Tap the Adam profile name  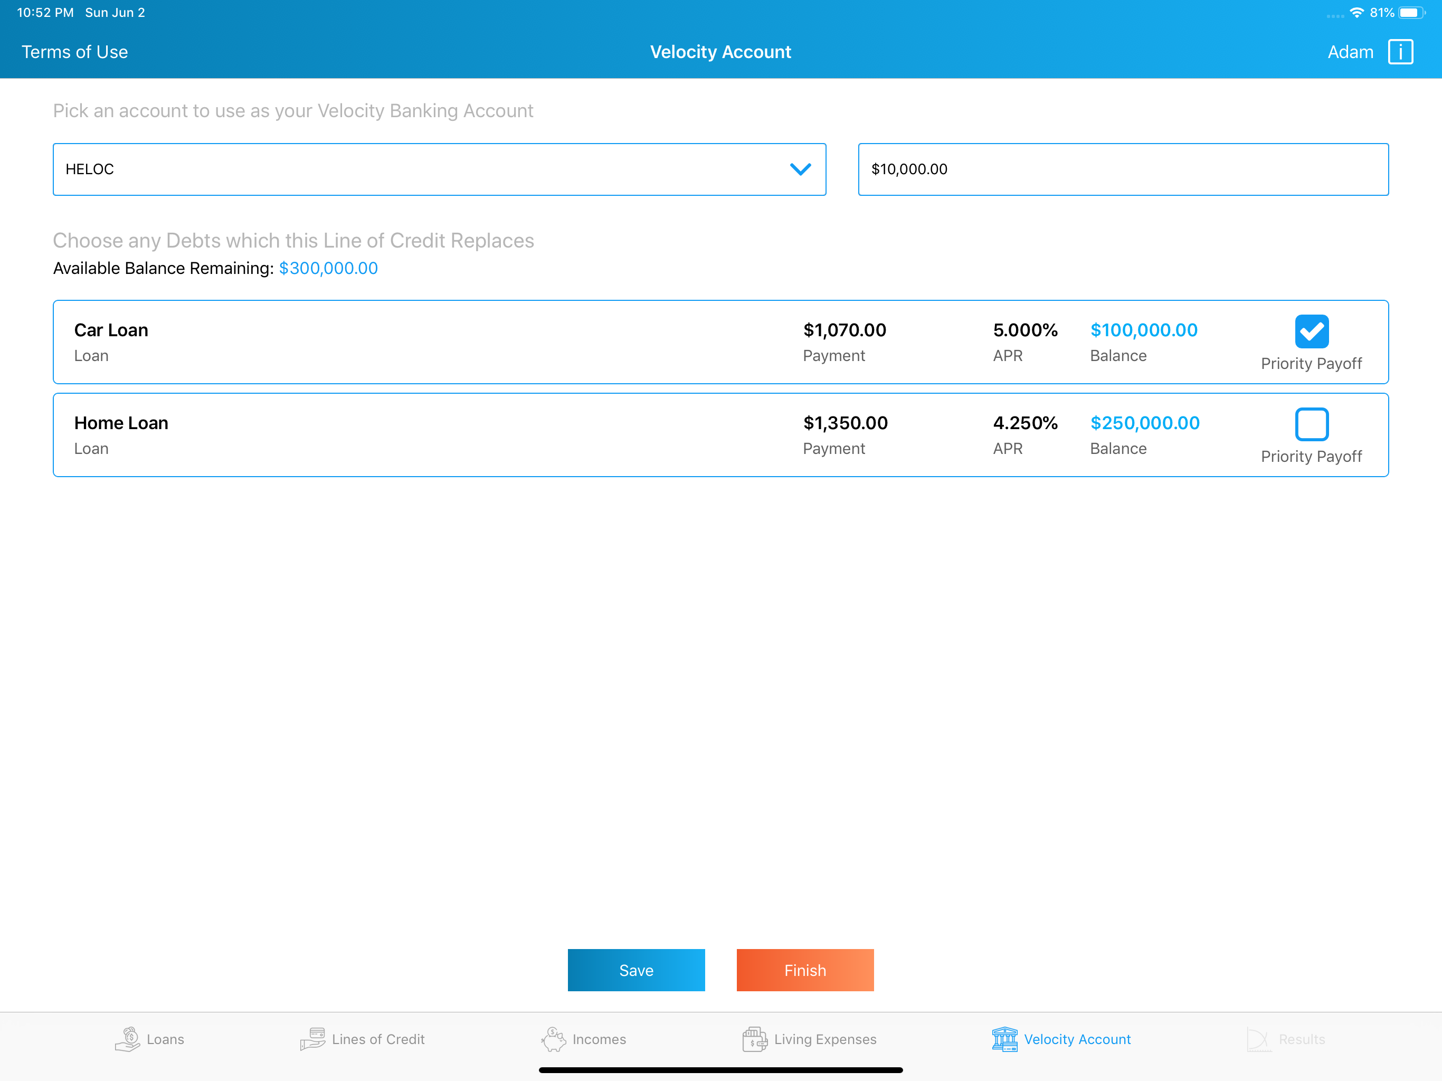tap(1351, 52)
